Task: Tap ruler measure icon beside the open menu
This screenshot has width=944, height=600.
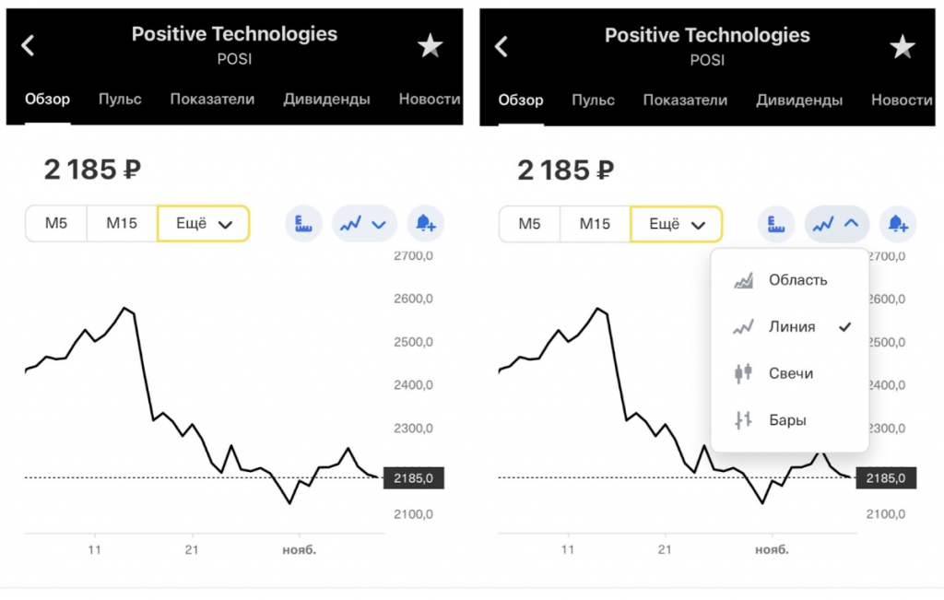Action: [x=776, y=223]
